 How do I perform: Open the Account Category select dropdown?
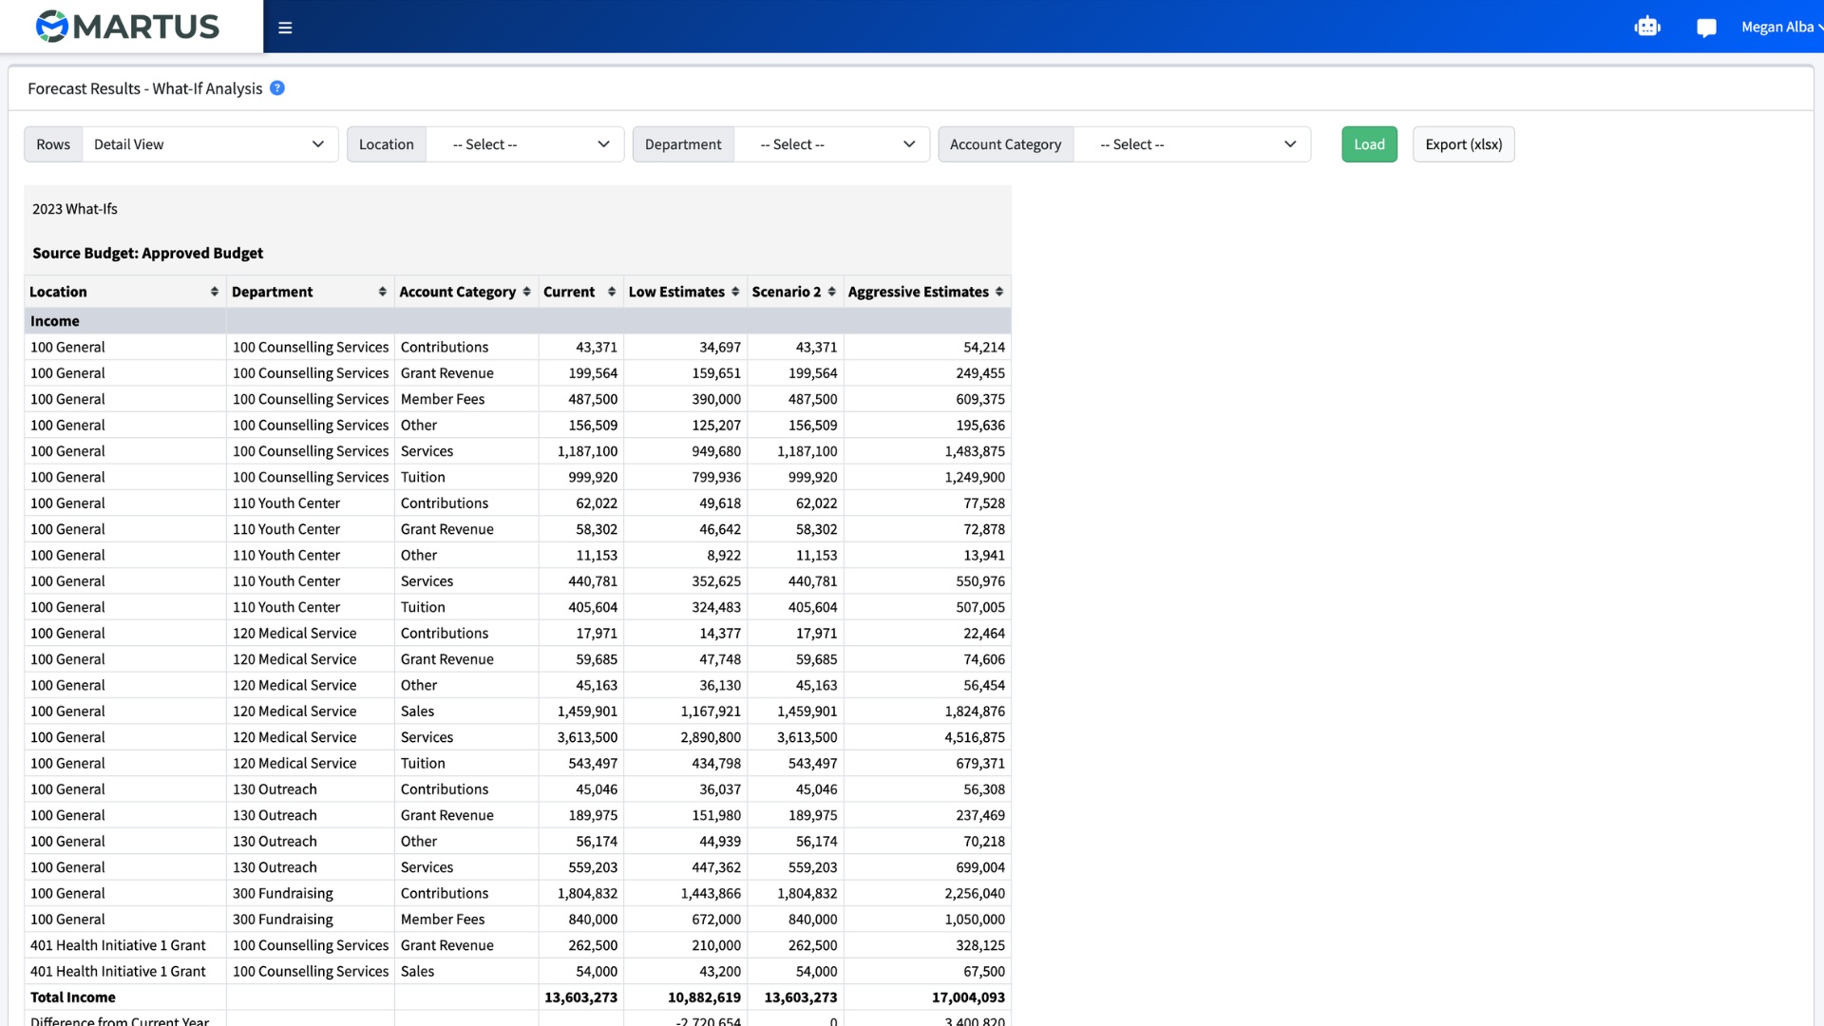(x=1192, y=144)
